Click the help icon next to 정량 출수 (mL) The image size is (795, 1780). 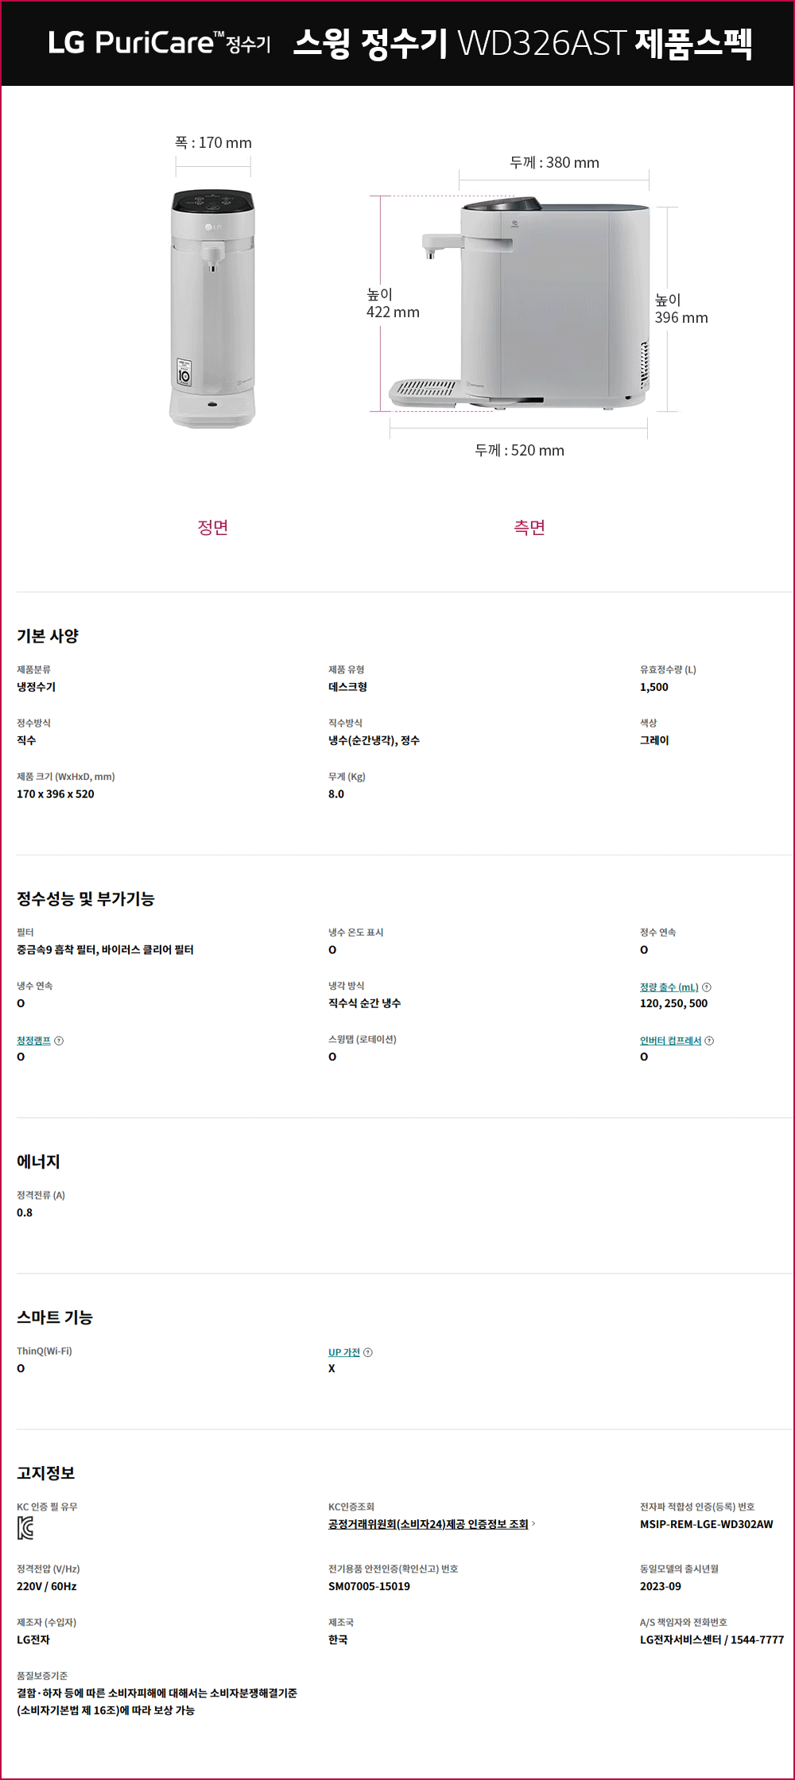(x=707, y=987)
